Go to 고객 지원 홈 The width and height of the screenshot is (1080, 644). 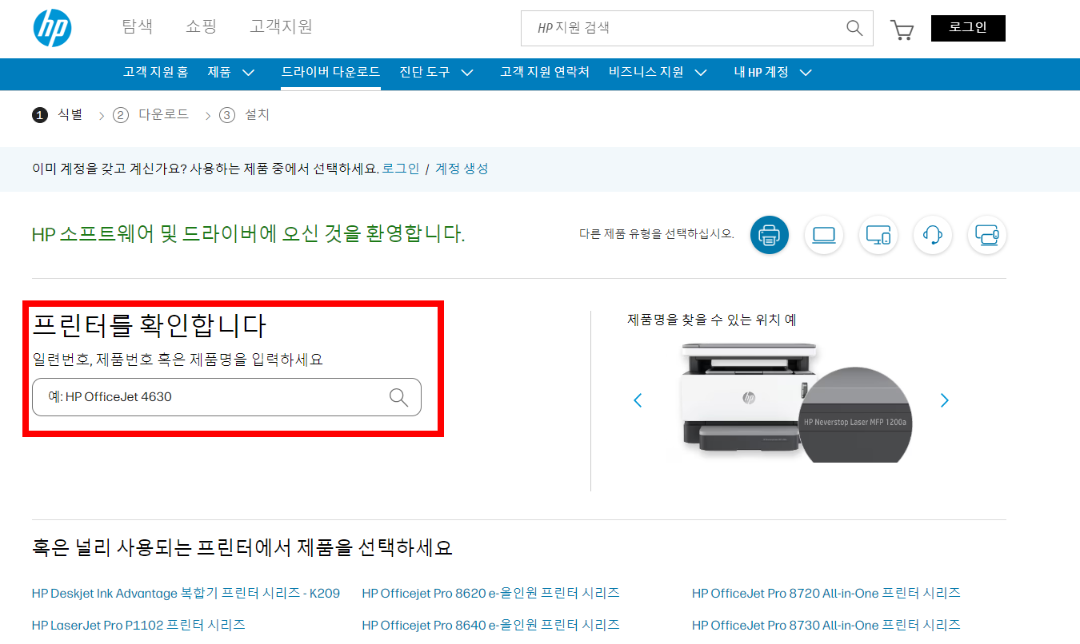pyautogui.click(x=155, y=73)
